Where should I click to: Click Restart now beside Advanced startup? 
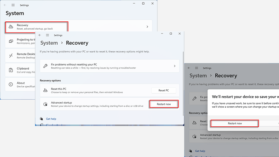pyautogui.click(x=163, y=104)
